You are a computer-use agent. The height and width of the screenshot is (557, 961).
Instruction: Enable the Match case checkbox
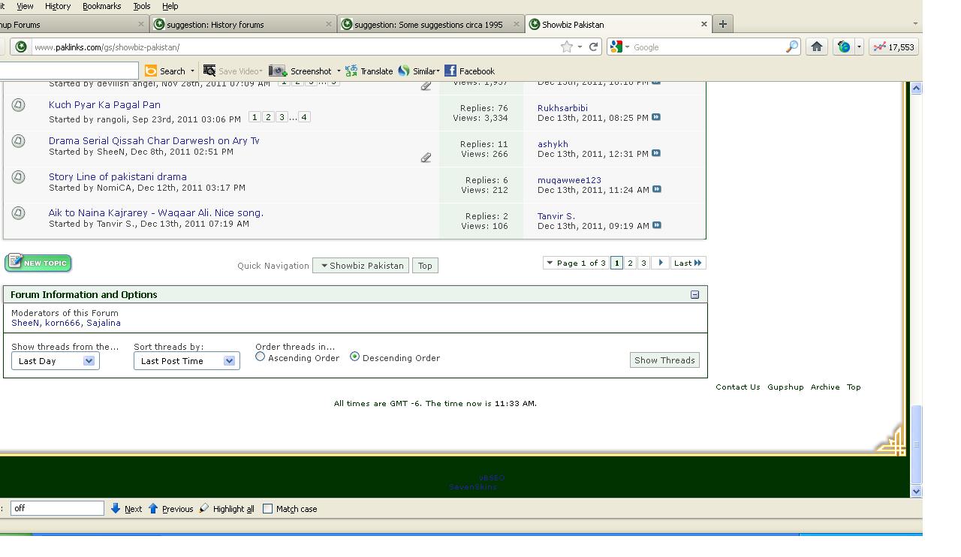(267, 508)
